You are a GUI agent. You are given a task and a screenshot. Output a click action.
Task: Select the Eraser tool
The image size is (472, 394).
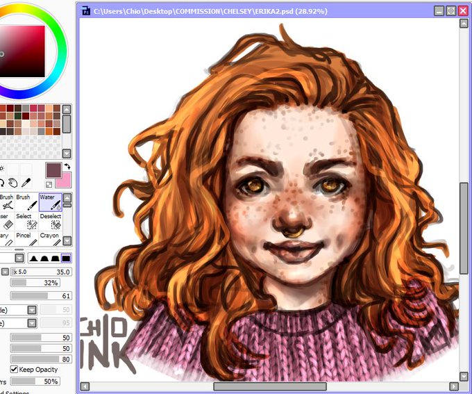tap(7, 221)
